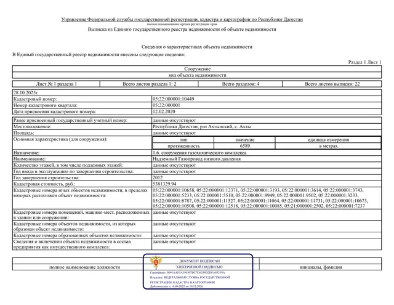Click the location value 'Республика Дагестан, р-н Ахтынский, с. Ахты'

[201, 126]
